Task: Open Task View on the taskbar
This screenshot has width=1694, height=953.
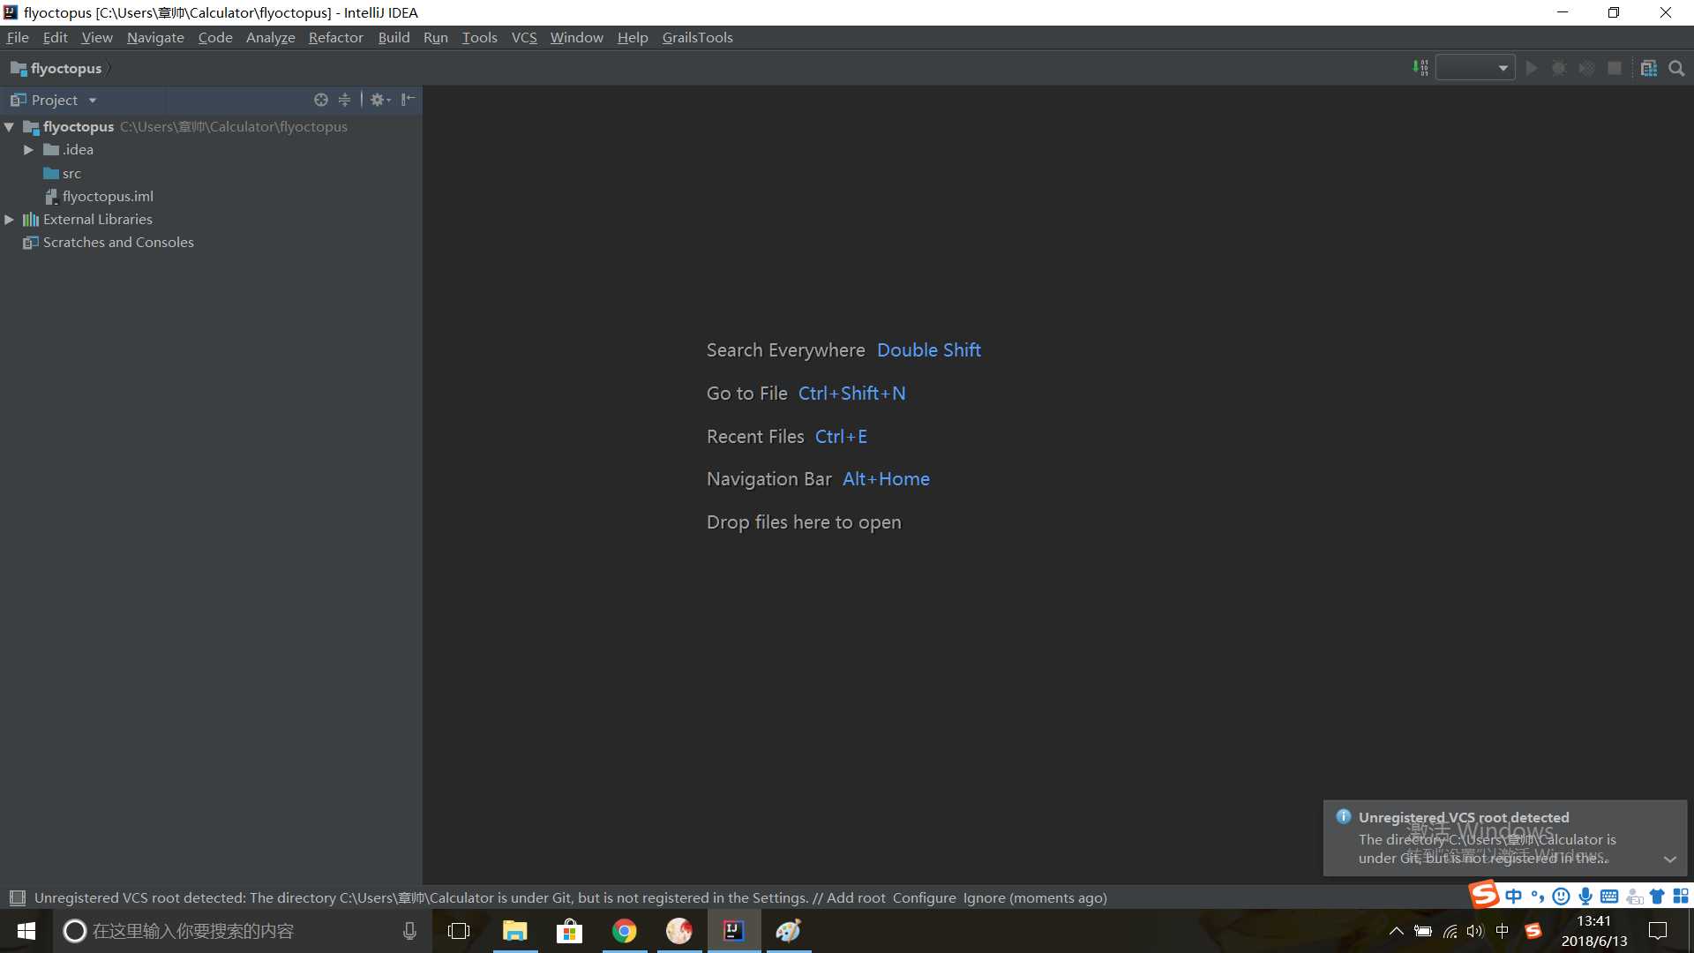Action: pyautogui.click(x=459, y=931)
